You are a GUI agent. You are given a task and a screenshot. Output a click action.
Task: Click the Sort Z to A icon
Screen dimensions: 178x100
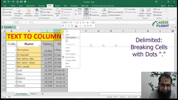pyautogui.click(x=76, y=14)
